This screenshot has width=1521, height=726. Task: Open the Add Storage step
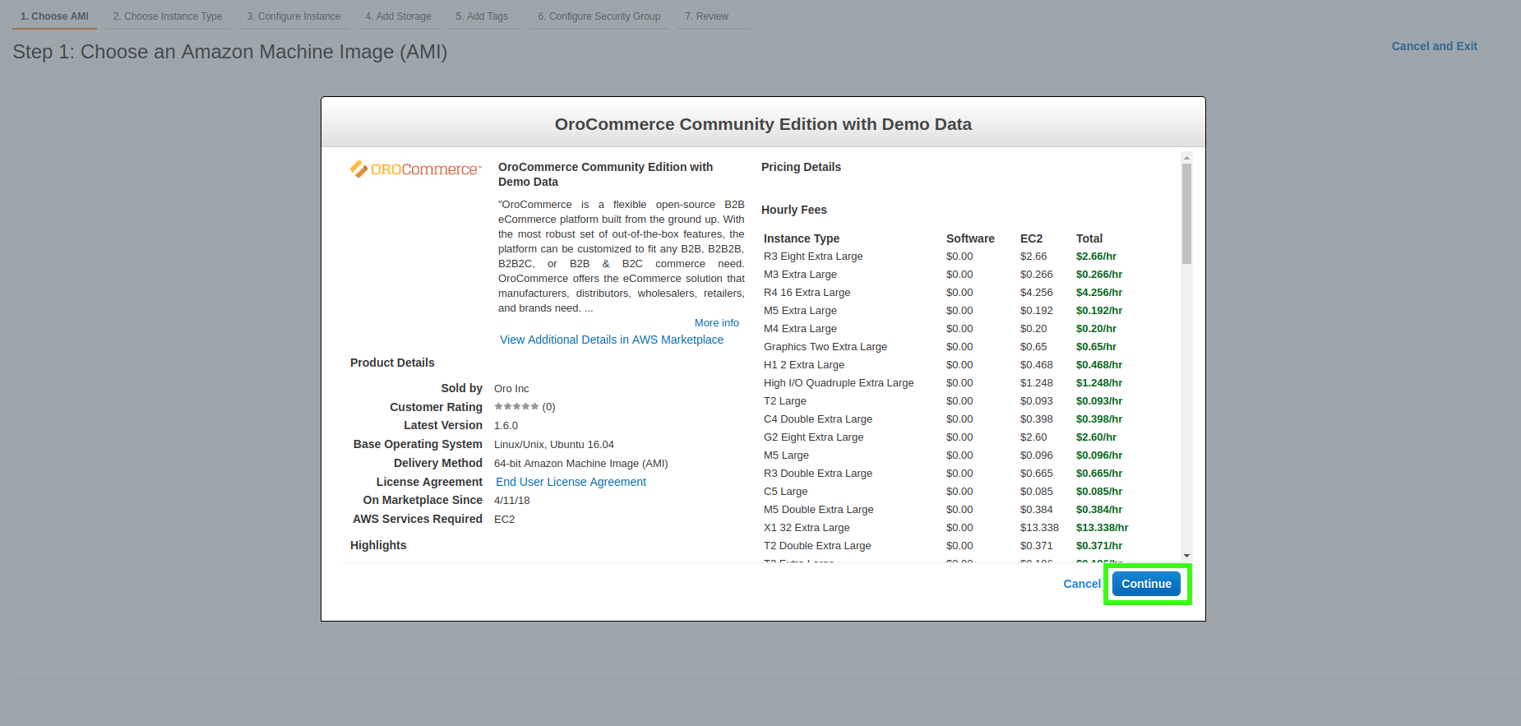(398, 16)
